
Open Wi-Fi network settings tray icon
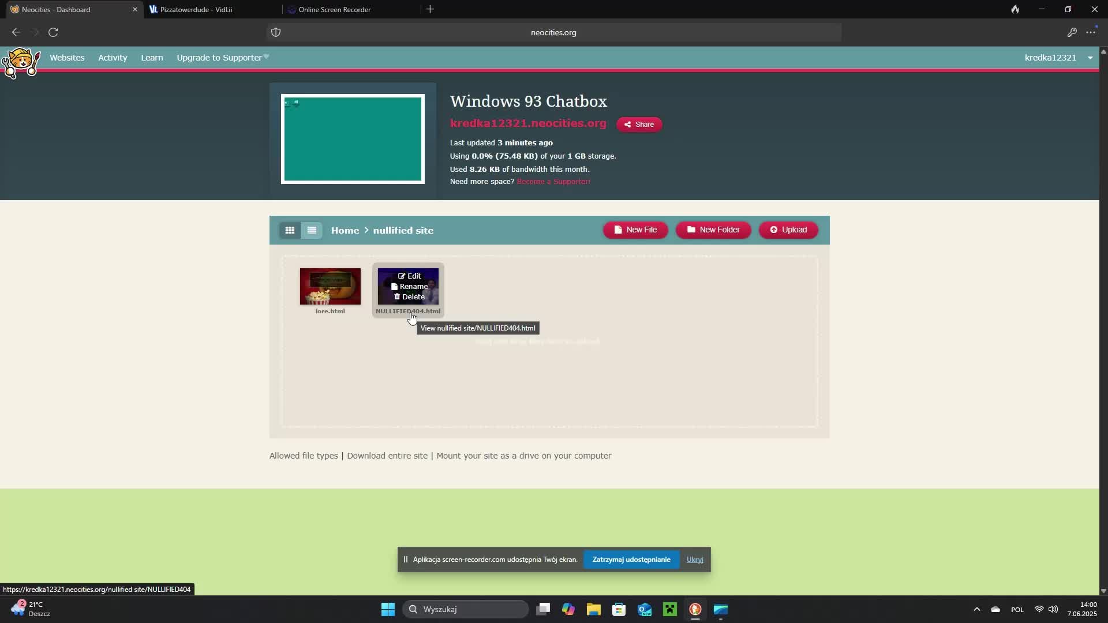[1039, 609]
